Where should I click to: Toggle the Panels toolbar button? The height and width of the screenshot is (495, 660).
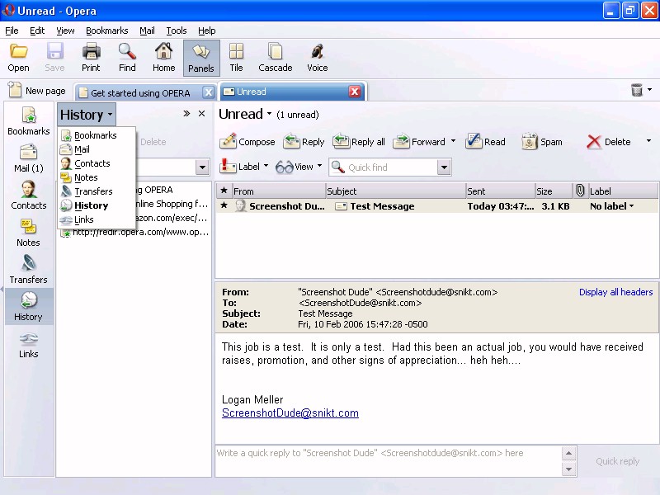pyautogui.click(x=200, y=58)
